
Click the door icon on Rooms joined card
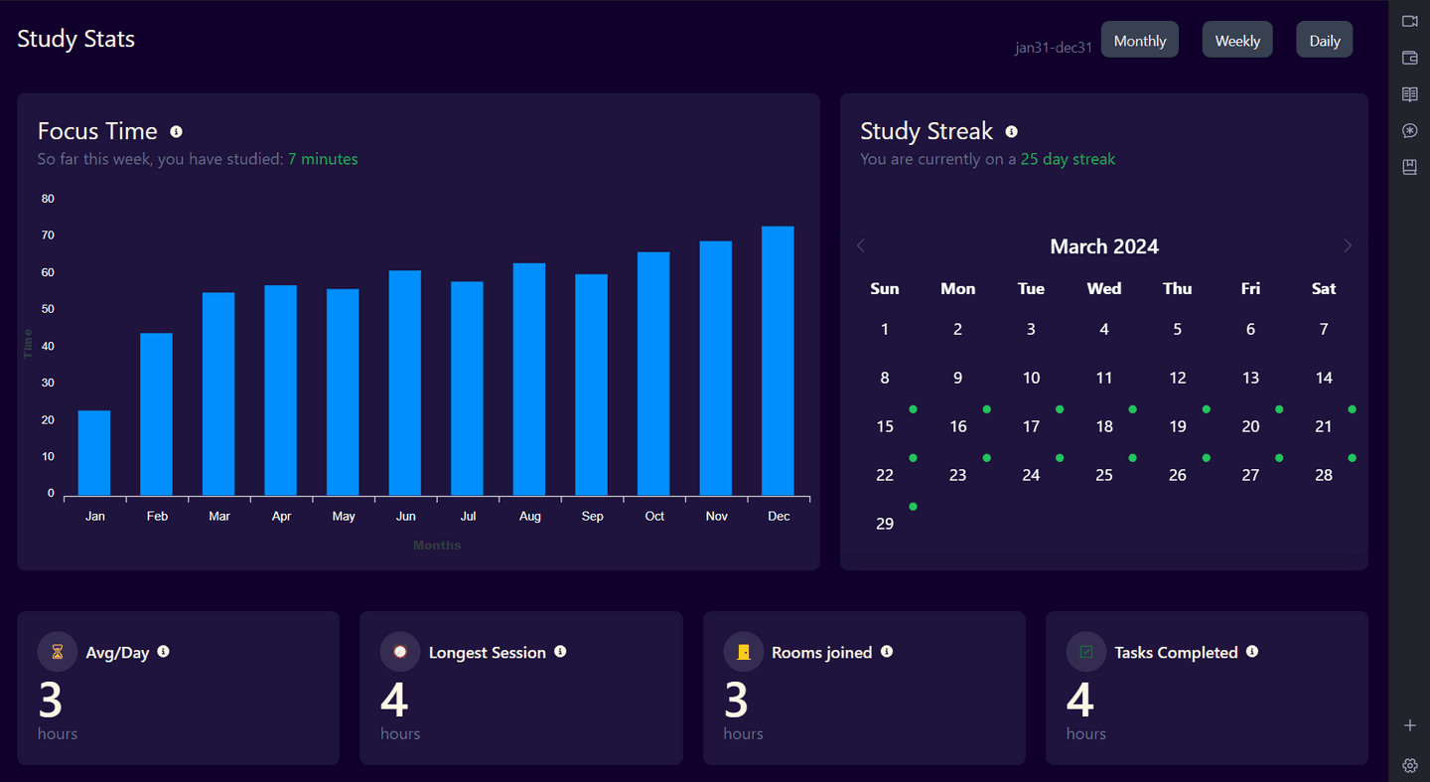pyautogui.click(x=744, y=652)
